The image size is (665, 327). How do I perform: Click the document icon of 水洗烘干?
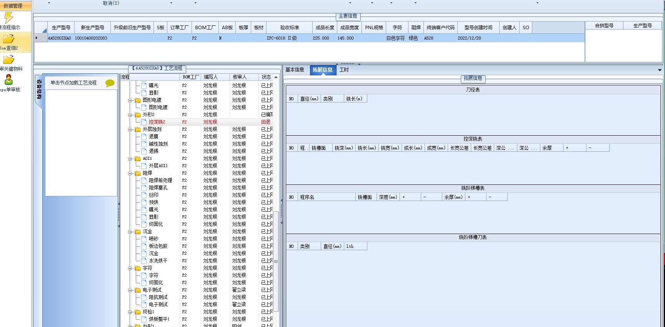coord(144,261)
